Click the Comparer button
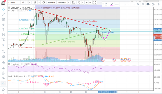 [51, 2]
